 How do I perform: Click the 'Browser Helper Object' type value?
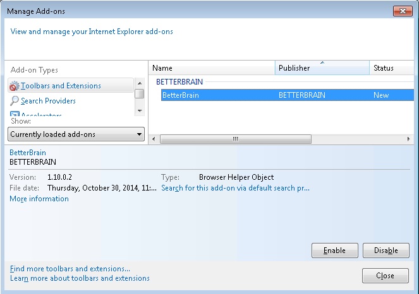coord(236,177)
